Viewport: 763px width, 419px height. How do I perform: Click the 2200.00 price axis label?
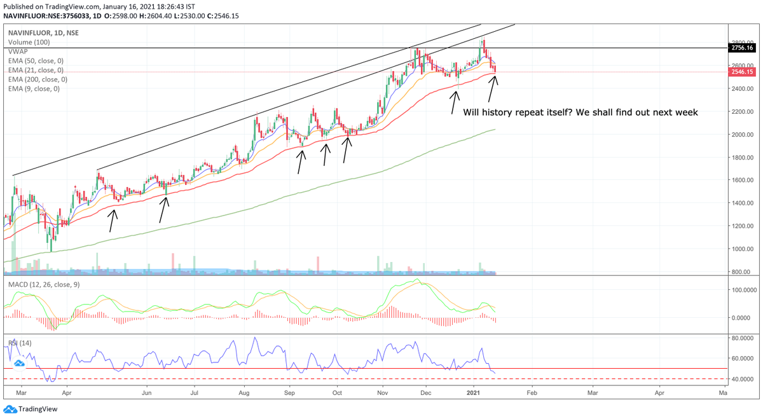[743, 111]
